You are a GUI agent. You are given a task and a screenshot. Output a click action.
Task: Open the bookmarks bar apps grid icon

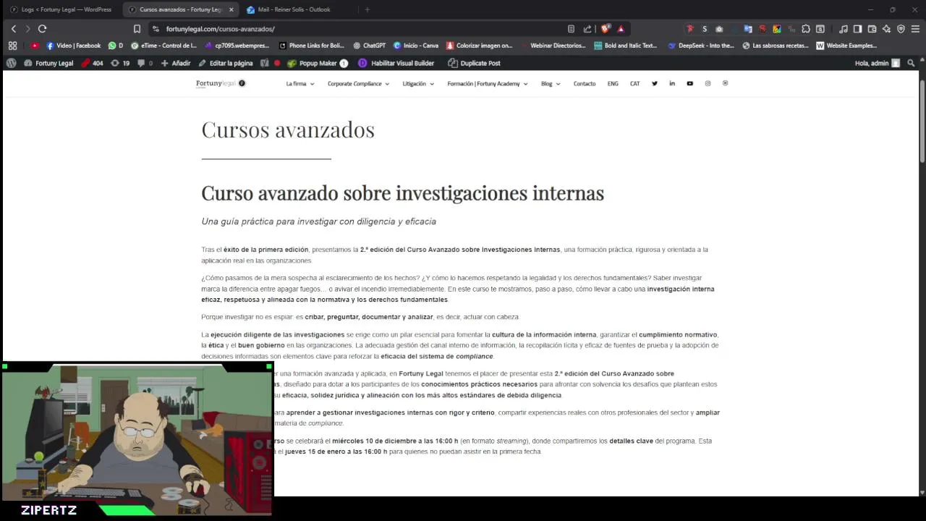[13, 46]
